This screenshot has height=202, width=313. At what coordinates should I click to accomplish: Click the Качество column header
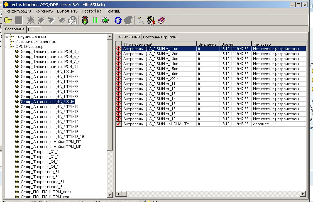point(262,44)
